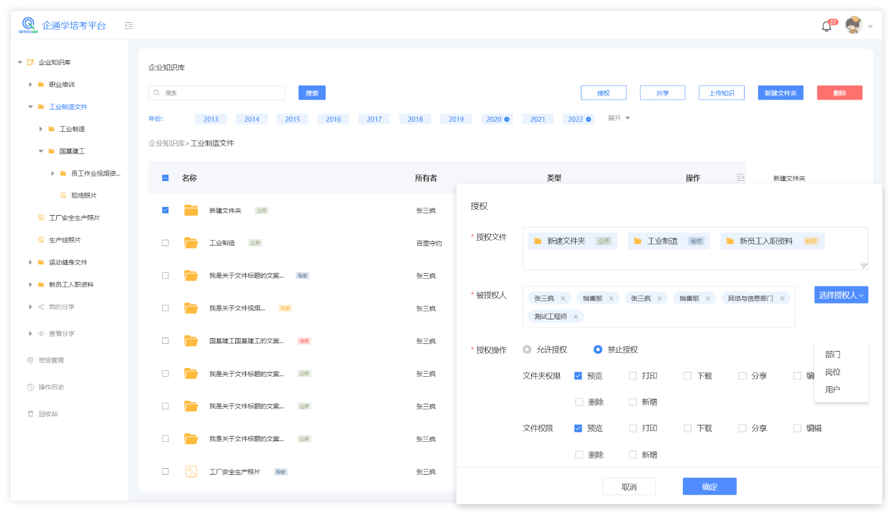This screenshot has width=893, height=518.
Task: Select the 2013 year filter
Action: pyautogui.click(x=211, y=119)
